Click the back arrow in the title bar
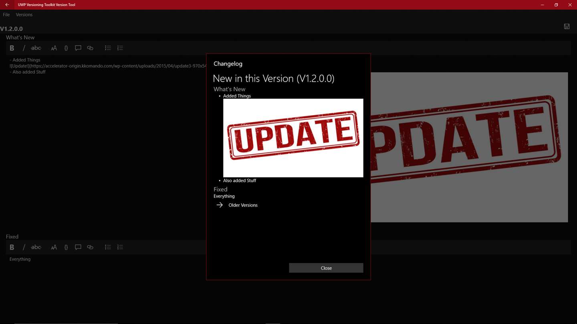The height and width of the screenshot is (324, 577). click(7, 5)
